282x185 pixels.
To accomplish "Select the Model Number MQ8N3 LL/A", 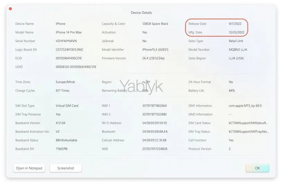I will 238,50.
